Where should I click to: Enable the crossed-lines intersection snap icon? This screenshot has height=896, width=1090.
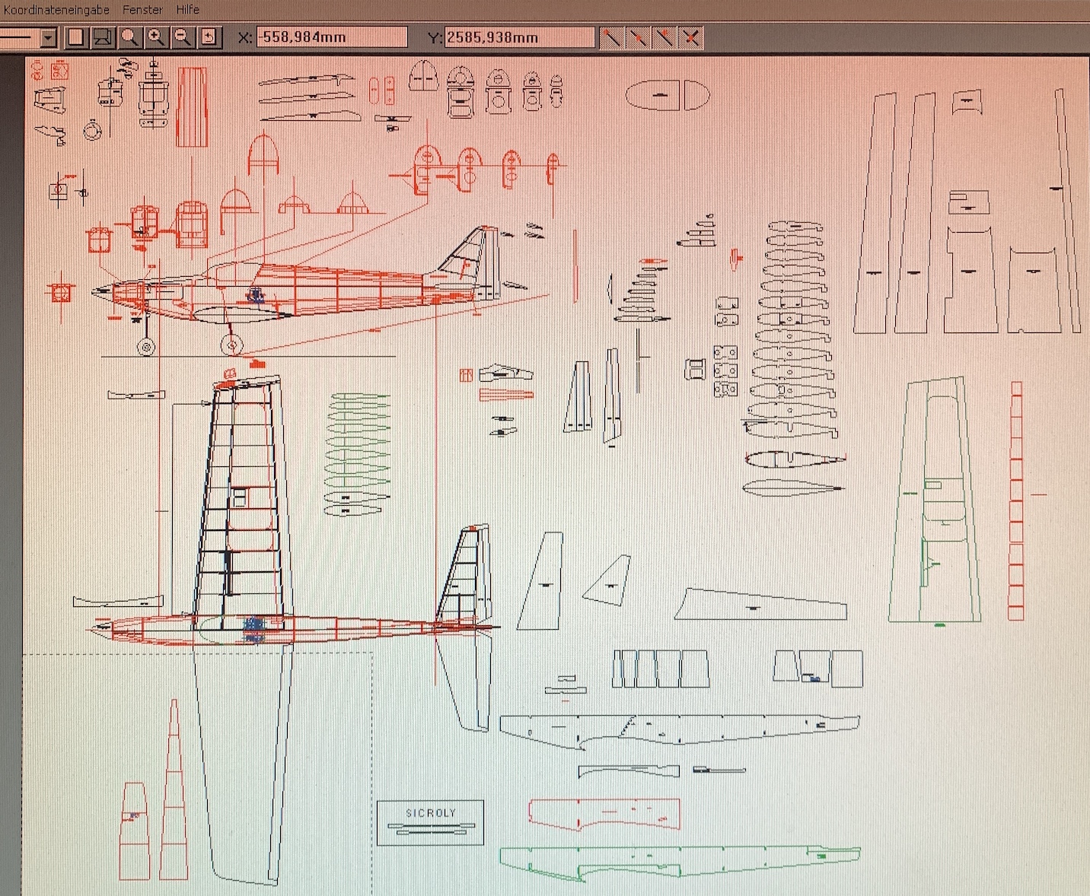[690, 37]
